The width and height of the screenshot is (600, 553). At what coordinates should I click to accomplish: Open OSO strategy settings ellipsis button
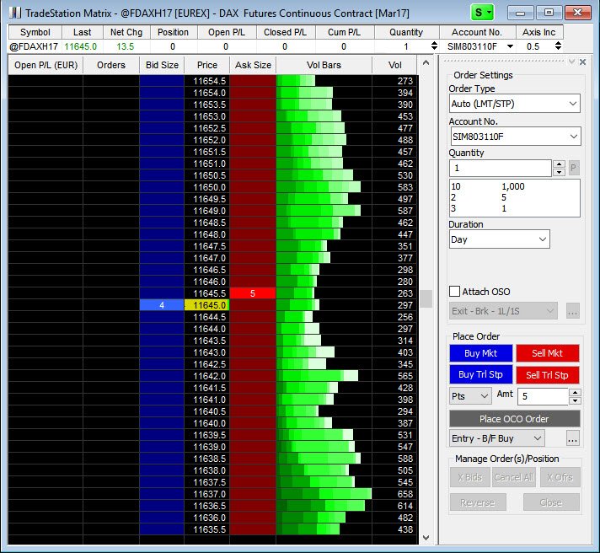(x=572, y=311)
